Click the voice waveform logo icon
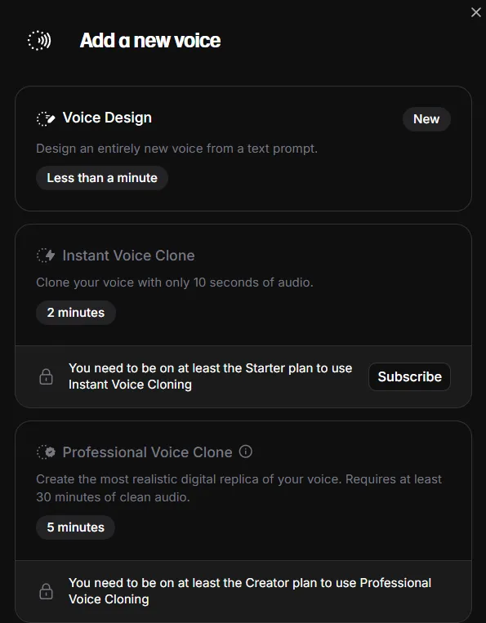This screenshot has width=486, height=623. [39, 41]
